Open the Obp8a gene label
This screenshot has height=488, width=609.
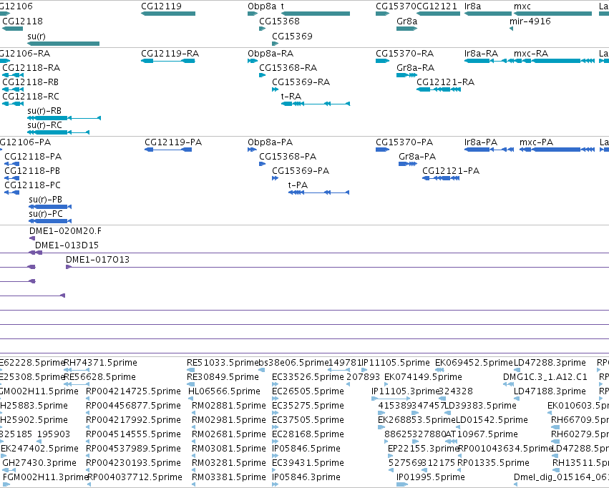262,6
